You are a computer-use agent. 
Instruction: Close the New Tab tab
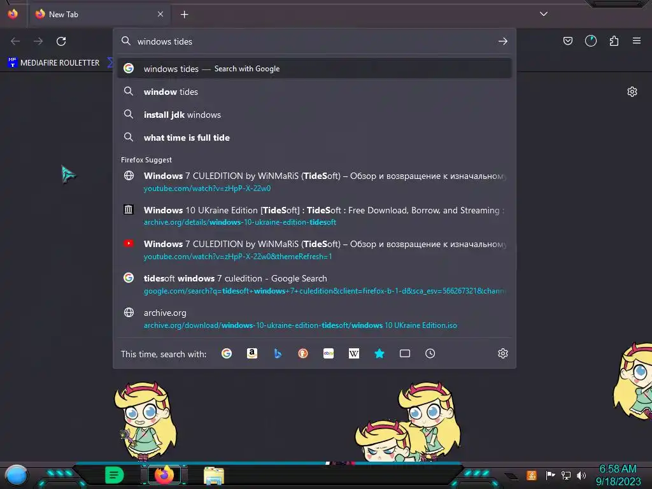[x=160, y=14]
